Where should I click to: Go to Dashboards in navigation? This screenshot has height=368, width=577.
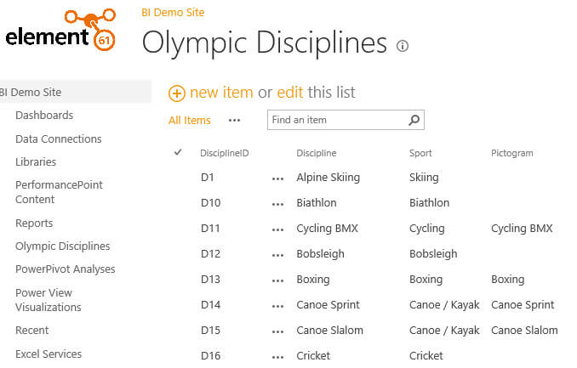coord(44,115)
